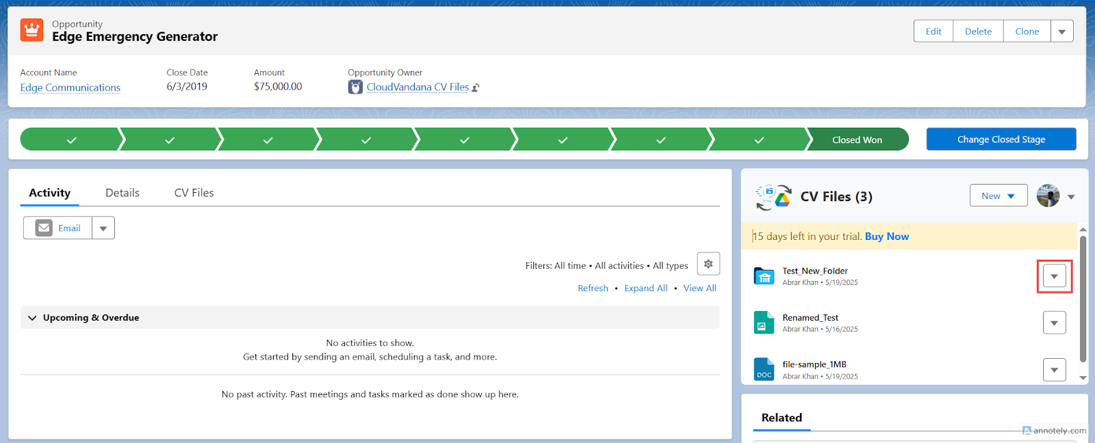Click the Test_New_Folder file name
Screen dimensions: 1095x443
point(815,271)
